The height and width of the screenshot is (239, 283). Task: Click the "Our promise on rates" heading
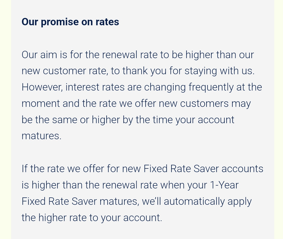click(x=70, y=22)
